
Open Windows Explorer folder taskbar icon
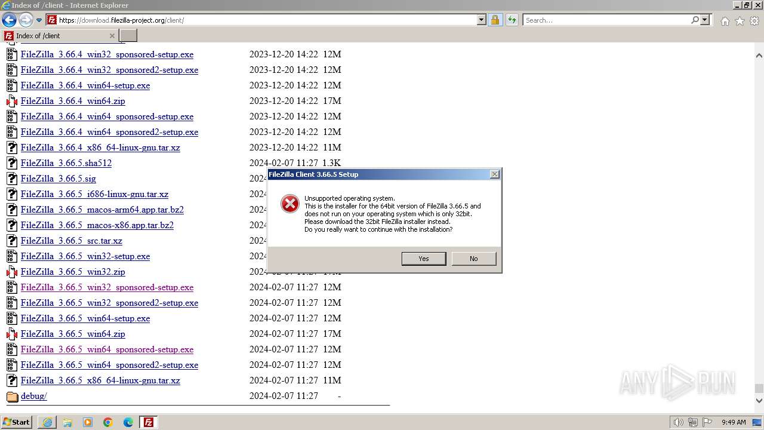[67, 422]
